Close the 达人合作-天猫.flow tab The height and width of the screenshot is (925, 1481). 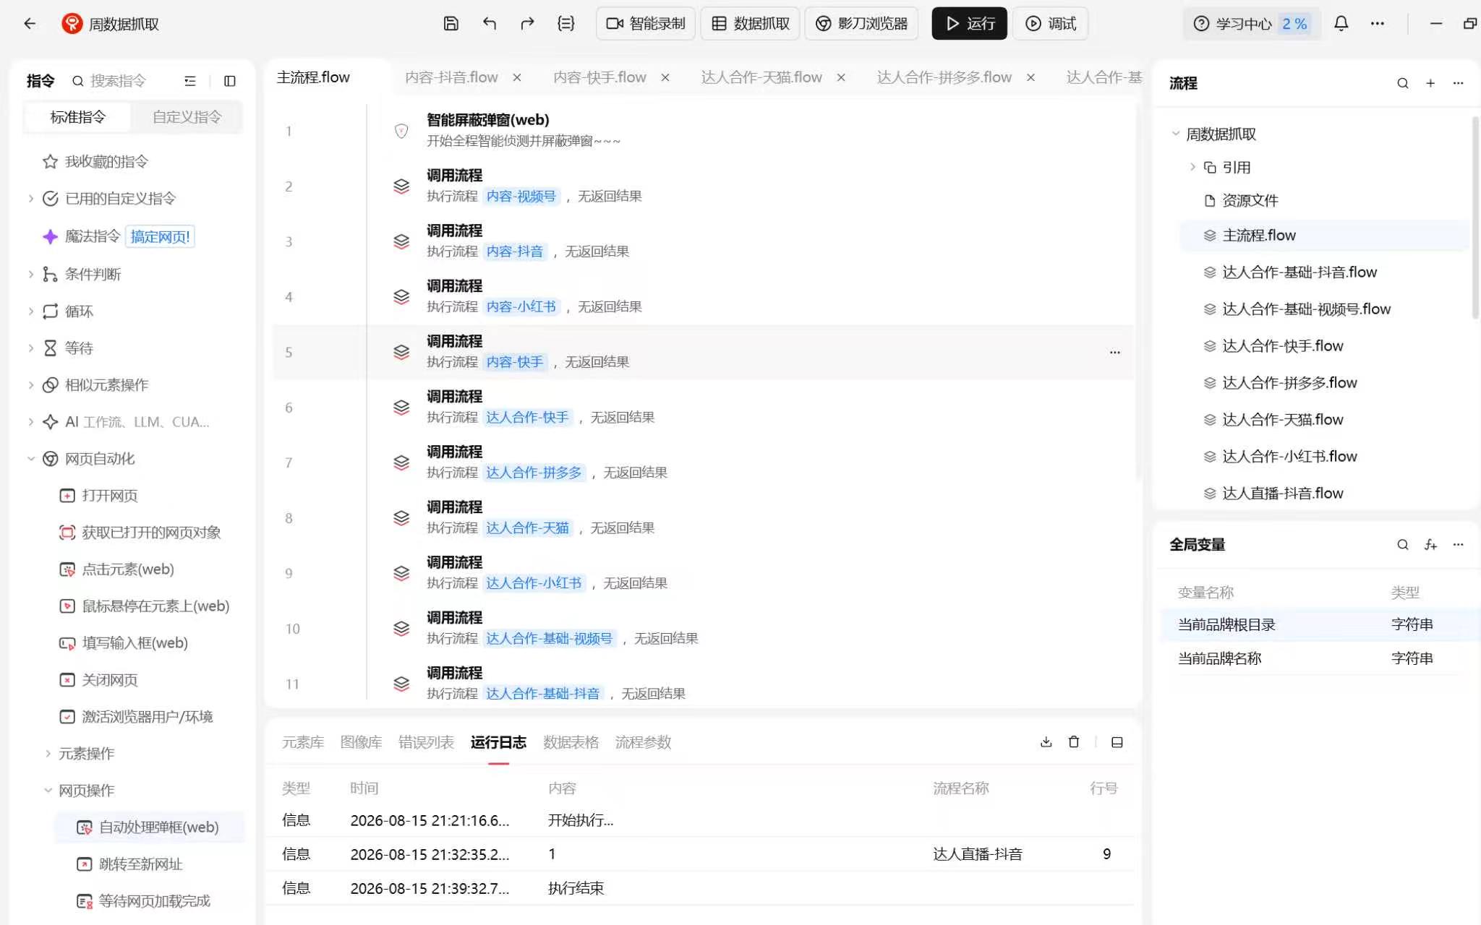(x=841, y=77)
